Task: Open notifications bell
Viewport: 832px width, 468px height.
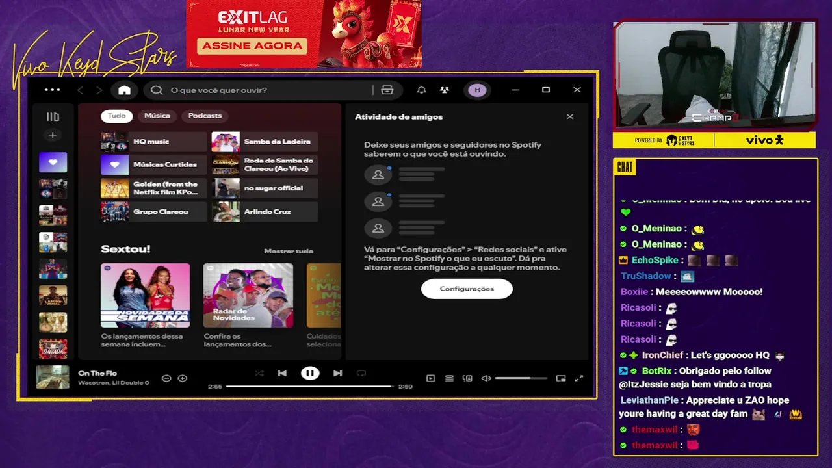Action: pyautogui.click(x=421, y=90)
